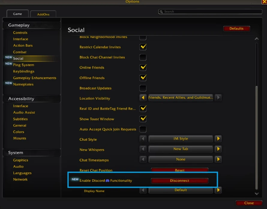267x209 pixels.
Task: Switch to the Game tab
Action: click(17, 14)
